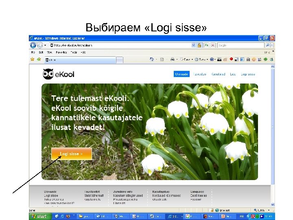Click the red antivirus tray icon
The image size is (293, 220).
(x=253, y=216)
